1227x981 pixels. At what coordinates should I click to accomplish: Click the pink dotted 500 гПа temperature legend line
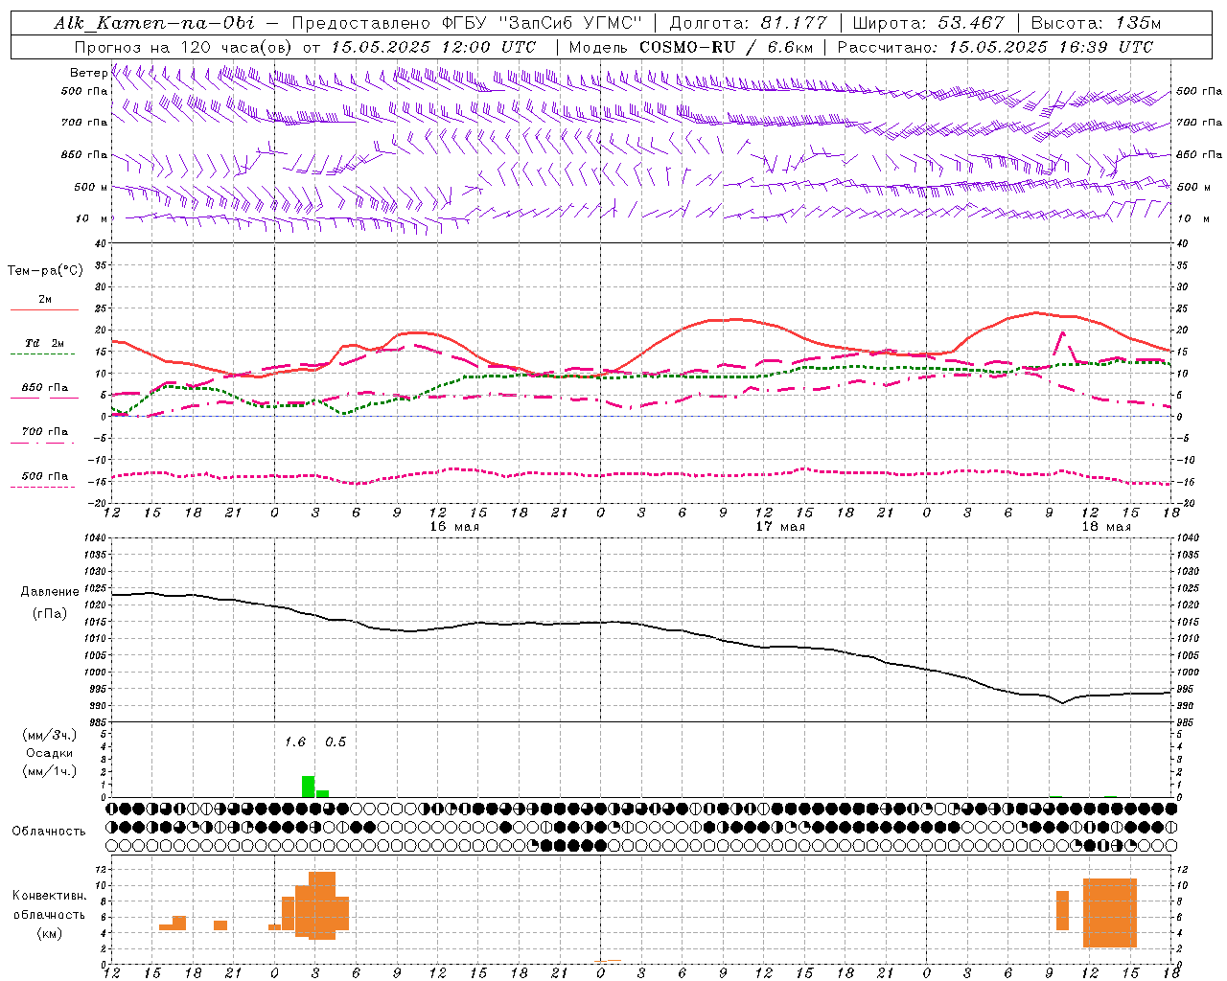coord(42,487)
